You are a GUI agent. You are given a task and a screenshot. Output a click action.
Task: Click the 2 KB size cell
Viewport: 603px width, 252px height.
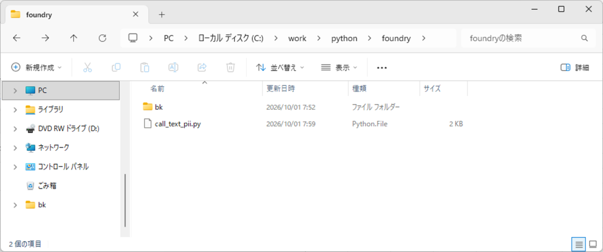click(456, 124)
